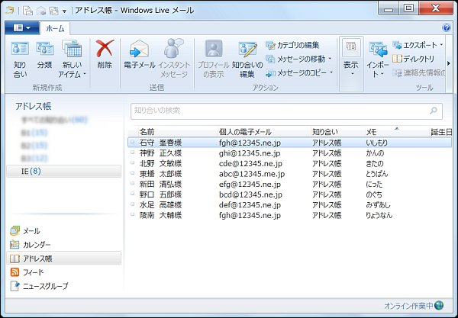Click the 知り合い new contact icon
Viewport: 458px width, 318px height.
click(x=20, y=49)
